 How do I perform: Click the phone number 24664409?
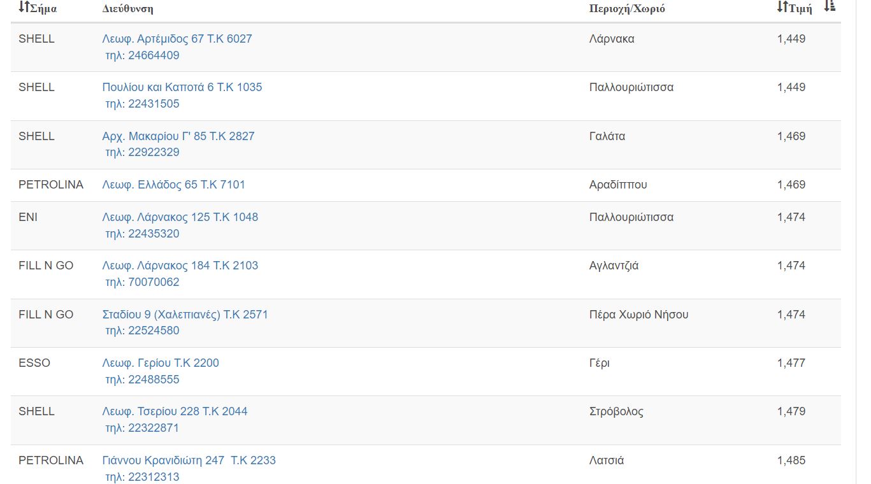[x=154, y=55]
